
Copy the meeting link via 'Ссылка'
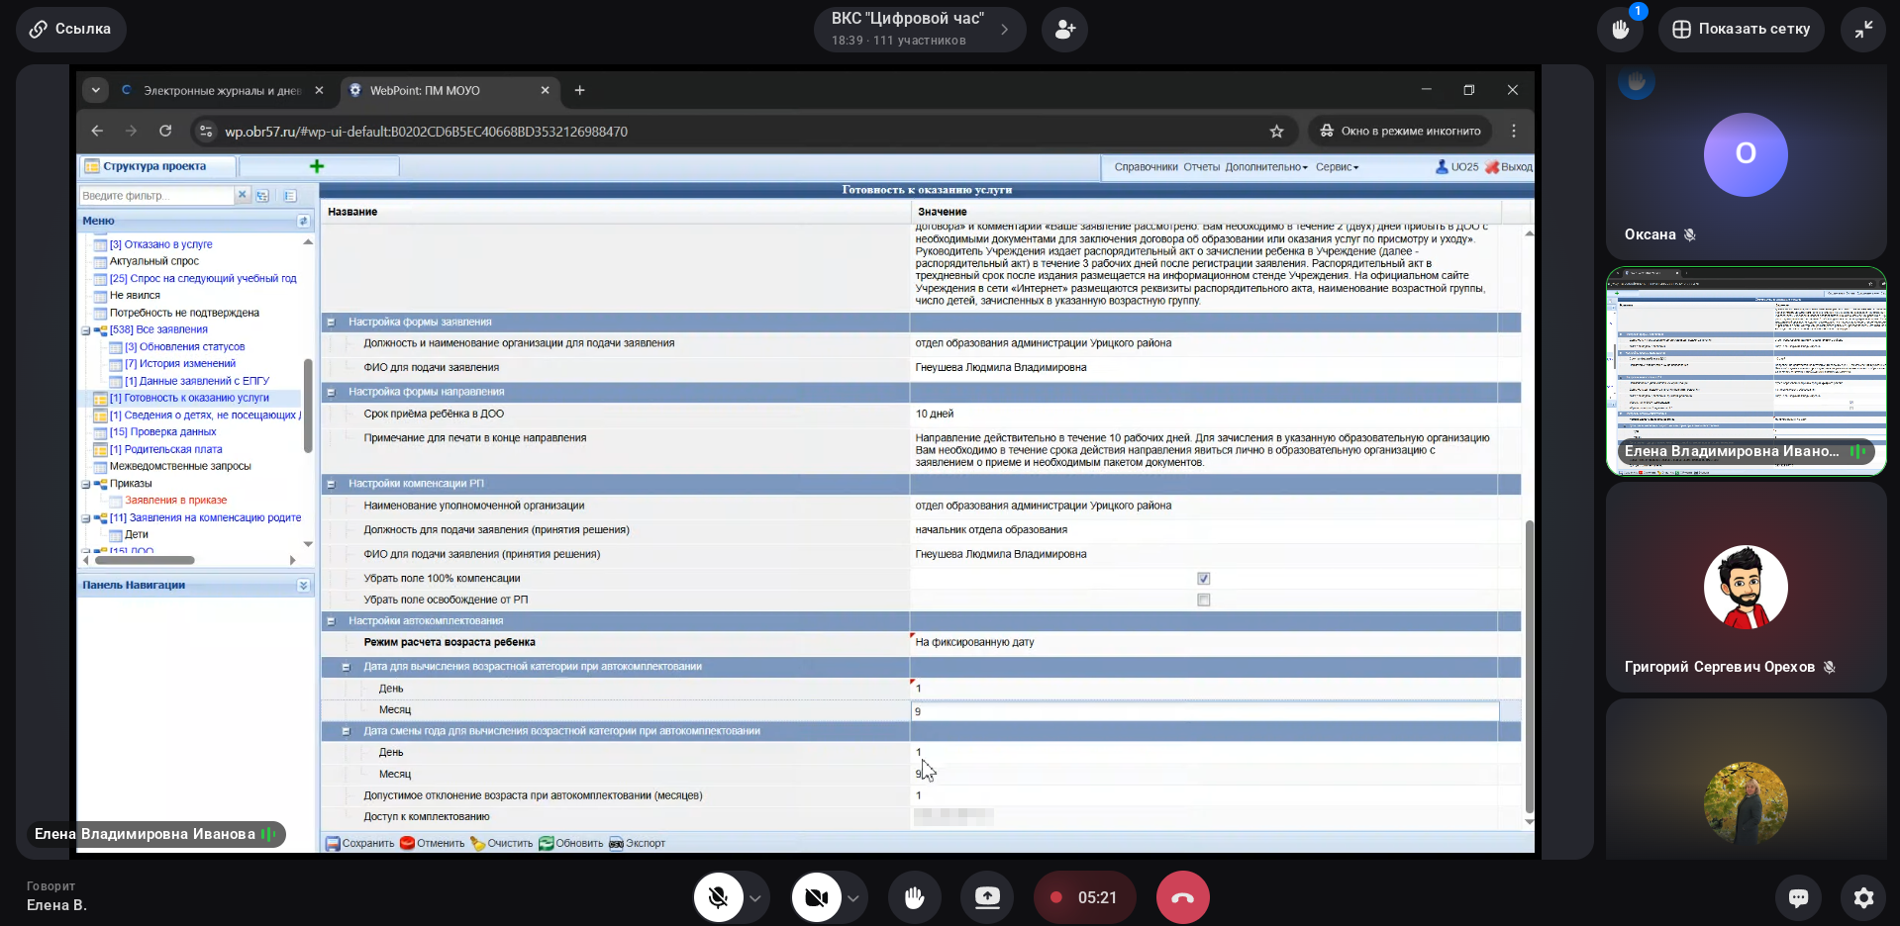[x=70, y=30]
